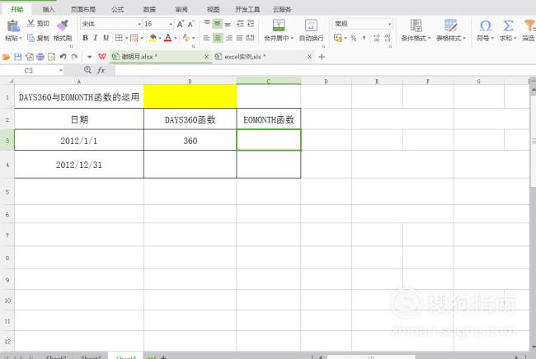Click the increase indent icon

pyautogui.click(x=251, y=24)
